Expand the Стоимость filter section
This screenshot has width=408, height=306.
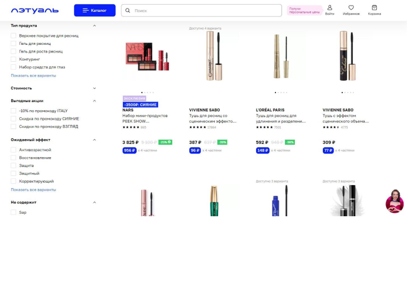(94, 88)
